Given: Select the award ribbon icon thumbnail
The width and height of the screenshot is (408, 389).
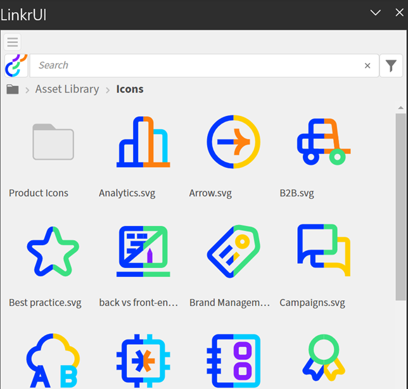Looking at the screenshot, I should coord(324,358).
